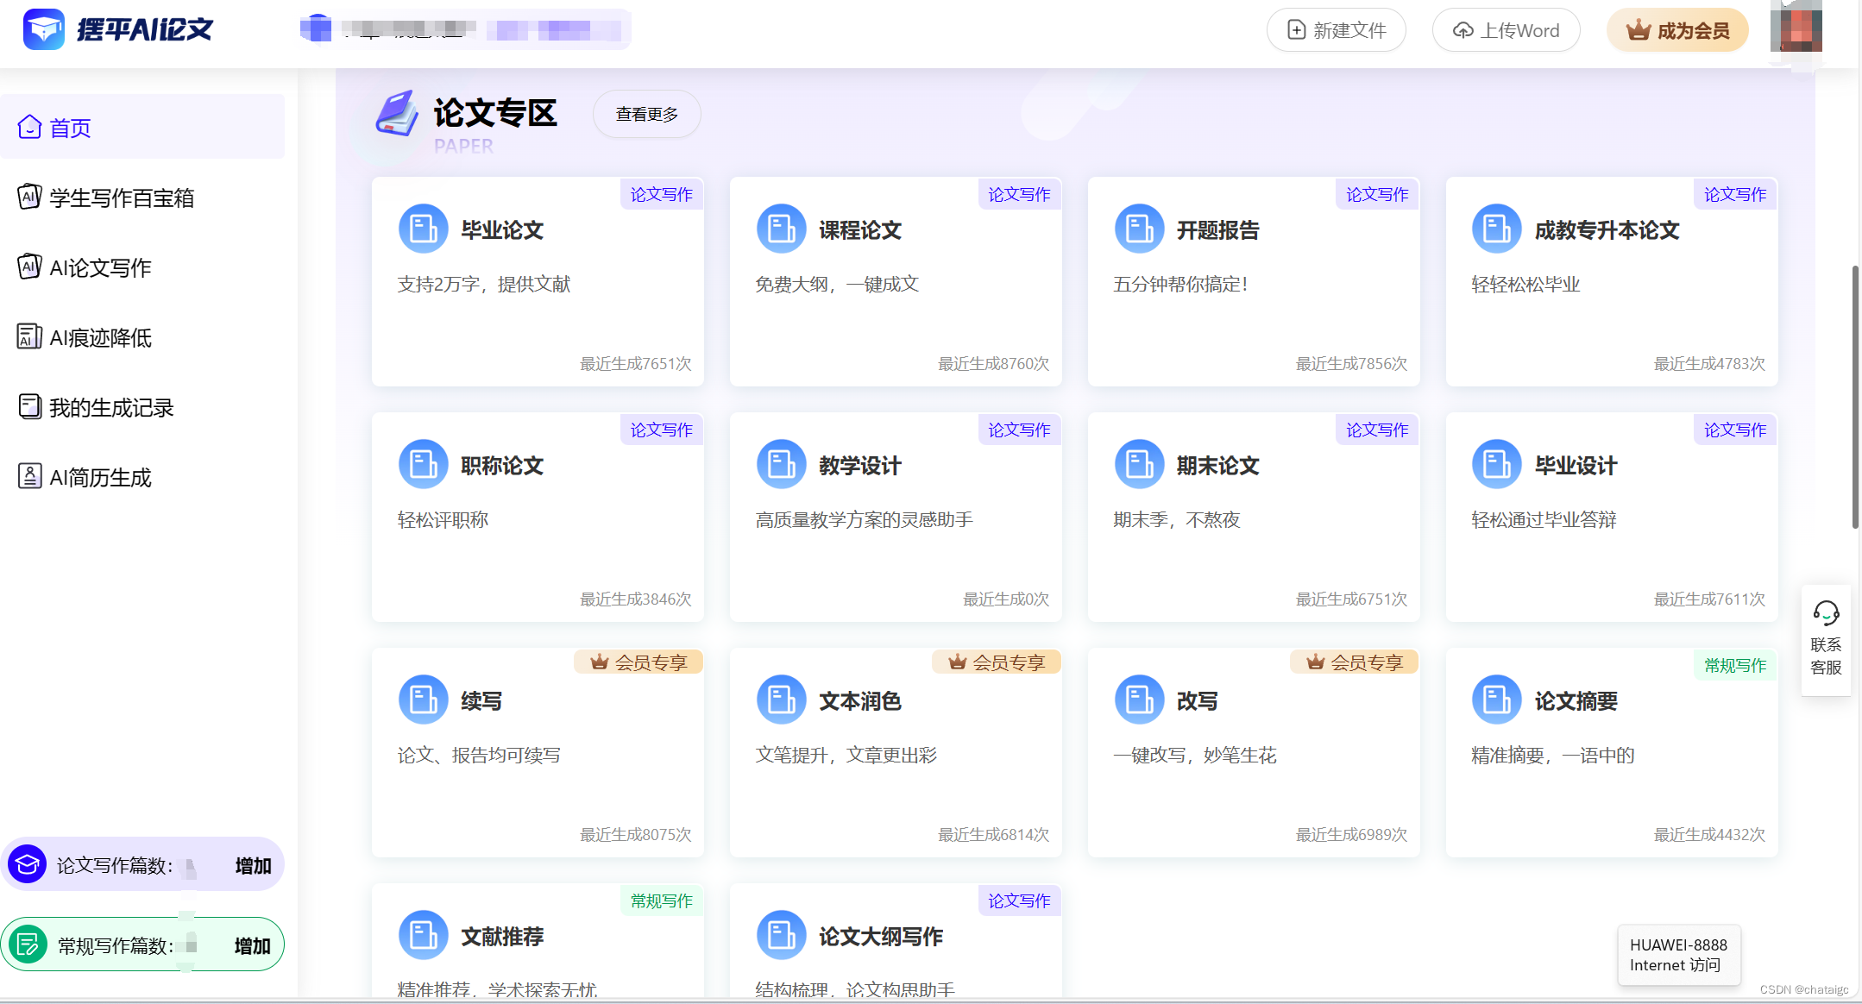Image resolution: width=1862 pixels, height=1004 pixels.
Task: Click the 毕业论文 document icon
Action: 423,229
